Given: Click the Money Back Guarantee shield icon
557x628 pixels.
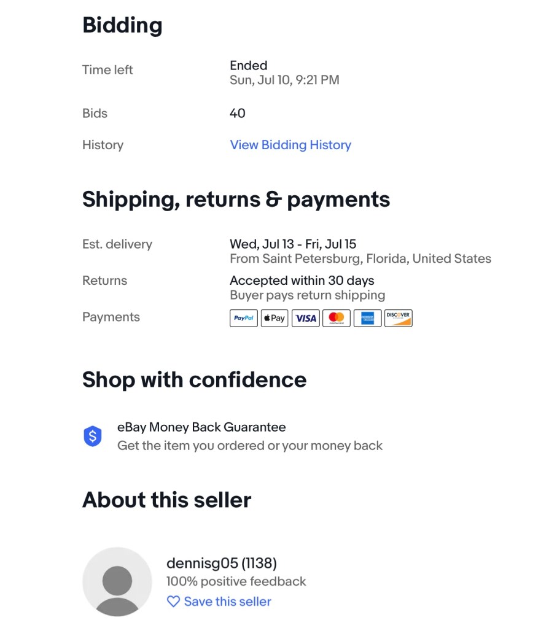Looking at the screenshot, I should (x=92, y=436).
